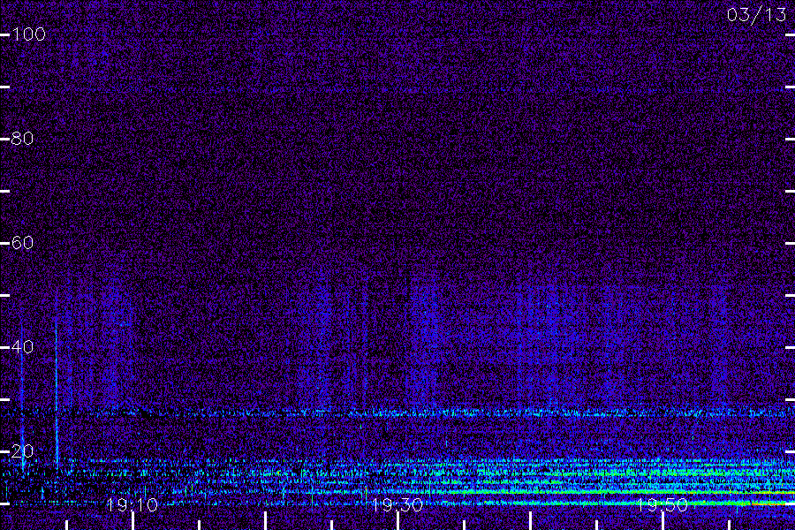This screenshot has width=795, height=530.
Task: Click the 40 frequency axis label
Action: (23, 347)
